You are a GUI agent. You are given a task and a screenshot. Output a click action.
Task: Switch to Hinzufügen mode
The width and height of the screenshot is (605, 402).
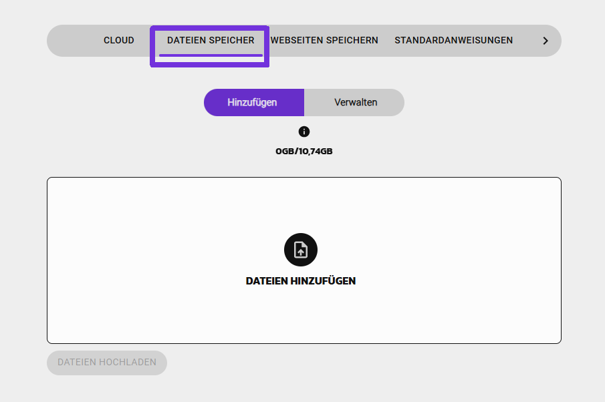[x=253, y=102]
